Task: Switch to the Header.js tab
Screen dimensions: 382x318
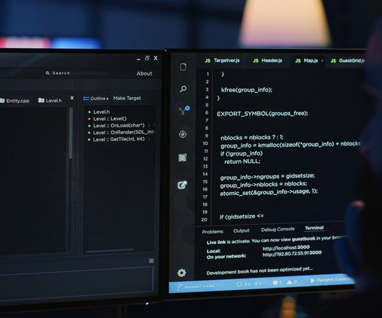Action: [x=267, y=60]
